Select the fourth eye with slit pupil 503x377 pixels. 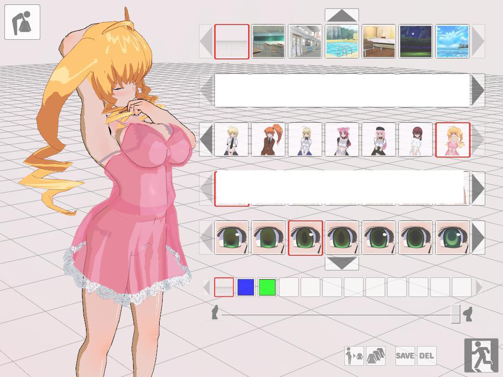click(x=342, y=238)
